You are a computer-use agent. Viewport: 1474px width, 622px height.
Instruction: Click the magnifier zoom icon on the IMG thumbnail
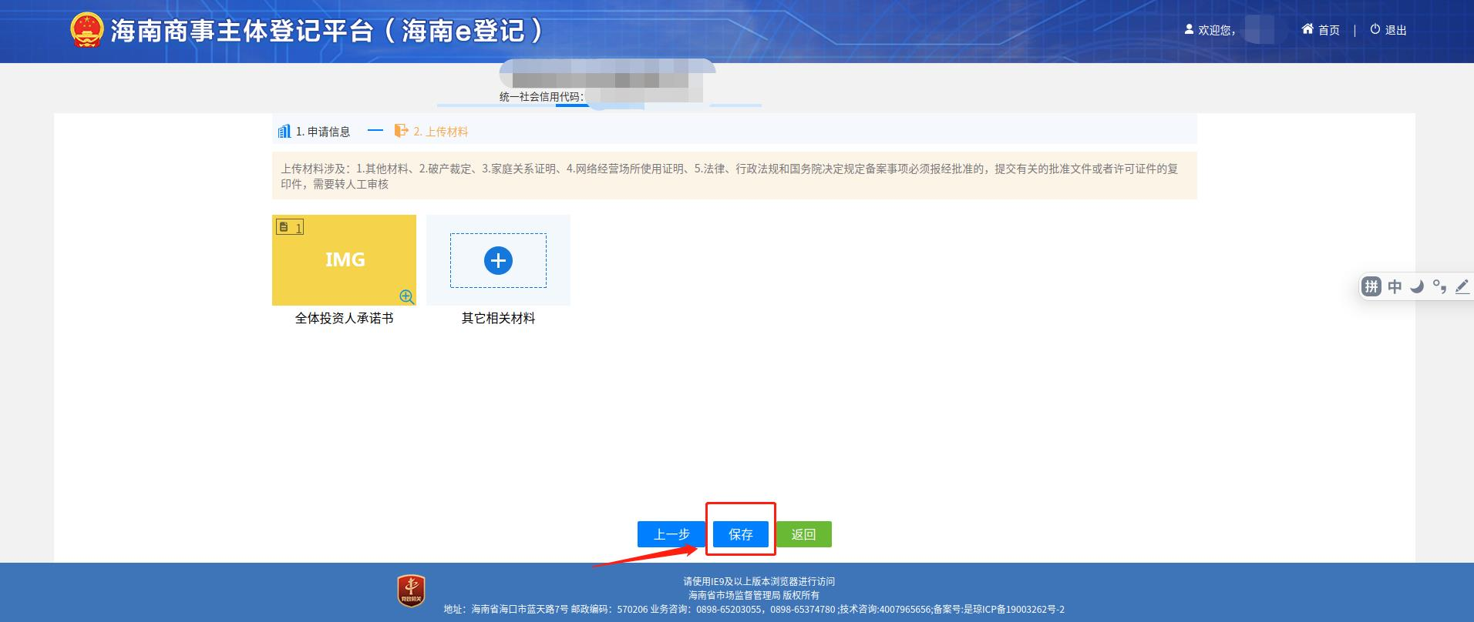click(406, 296)
